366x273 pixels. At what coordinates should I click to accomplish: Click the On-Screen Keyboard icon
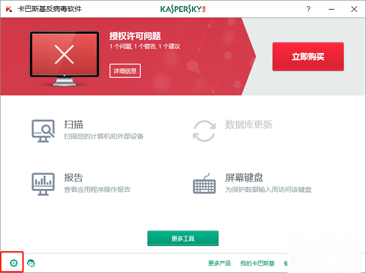205,184
